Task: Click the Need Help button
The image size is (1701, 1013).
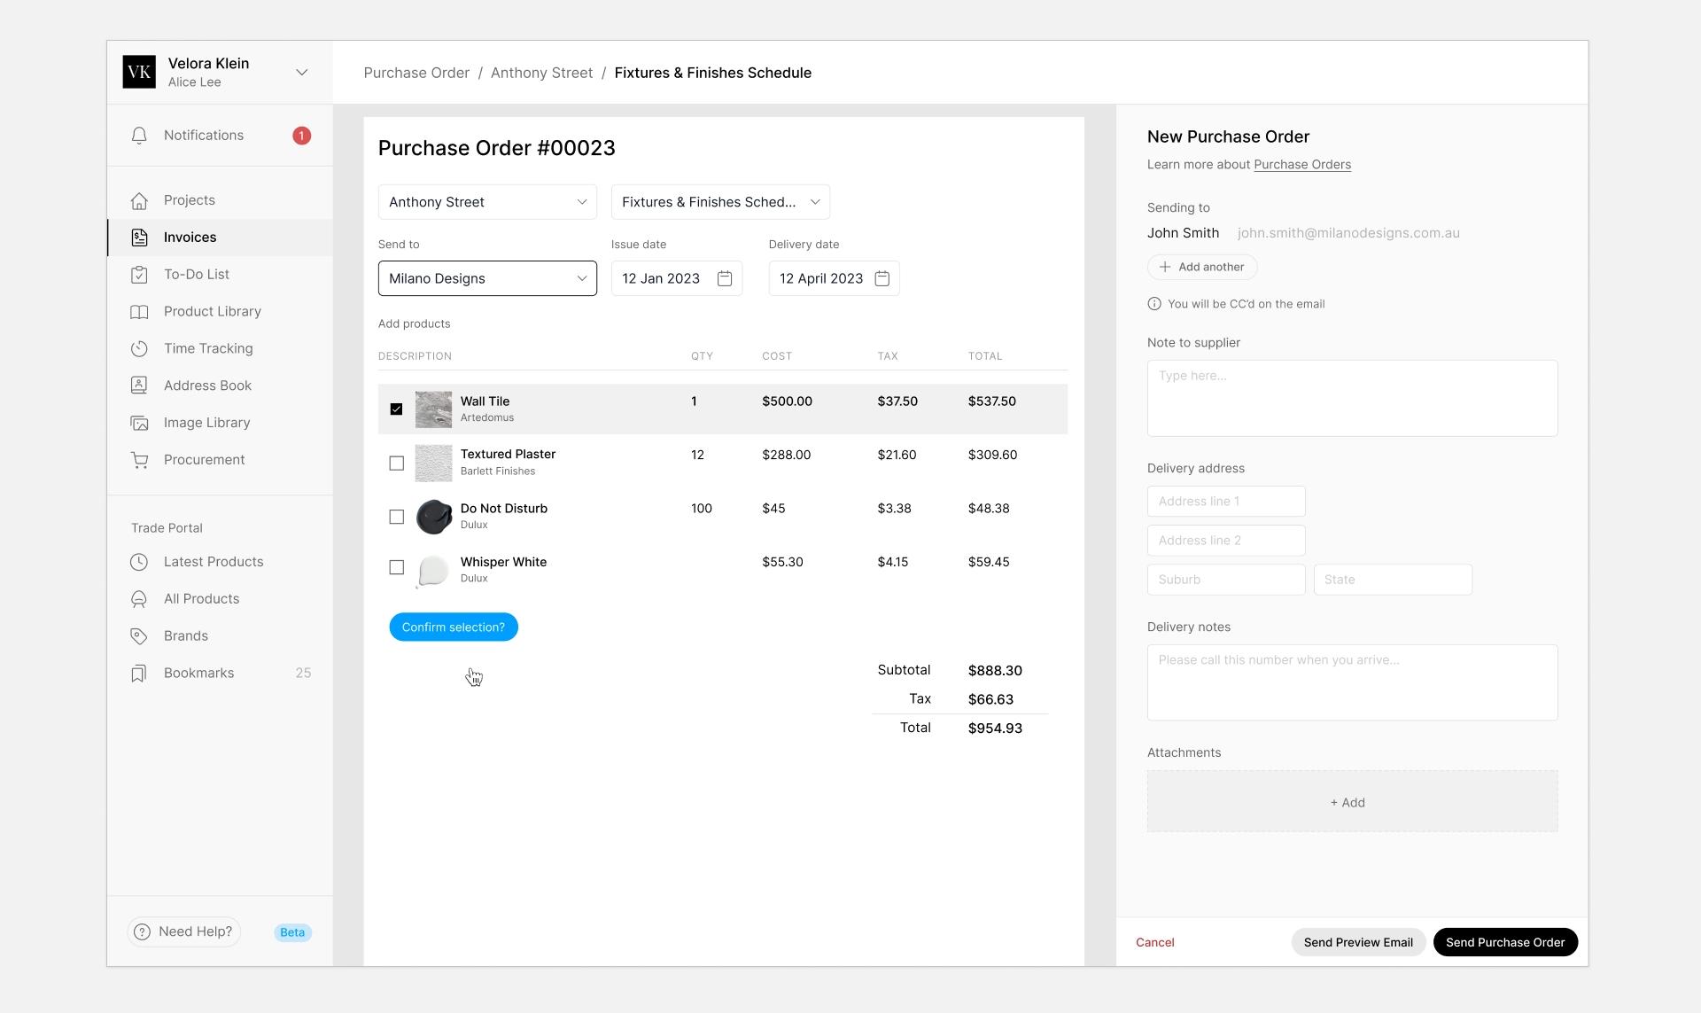Action: click(184, 932)
